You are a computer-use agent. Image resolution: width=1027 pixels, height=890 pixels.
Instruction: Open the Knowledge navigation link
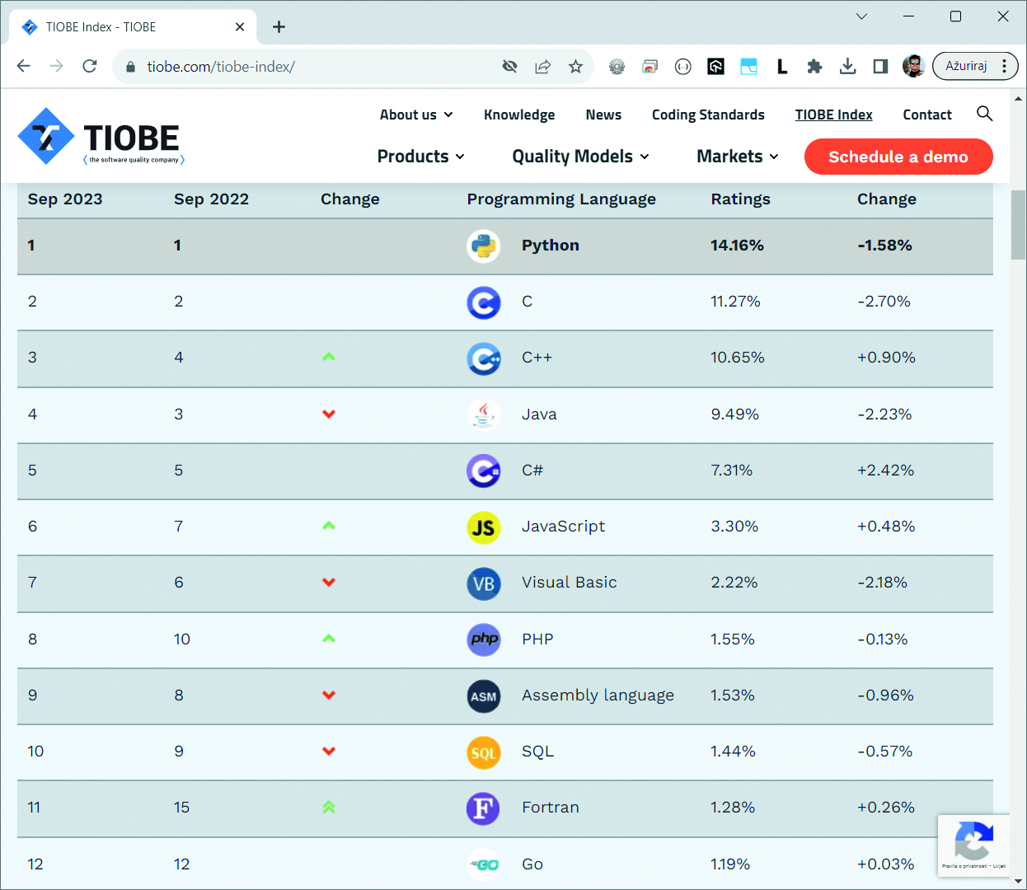point(519,115)
